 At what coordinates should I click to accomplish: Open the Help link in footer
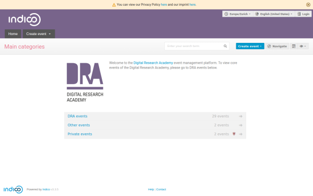(x=151, y=189)
